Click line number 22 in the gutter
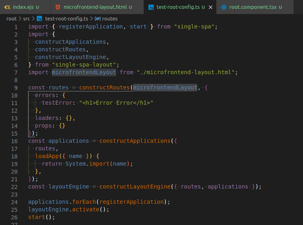Viewport: 303px width, 225px height. click(14, 187)
